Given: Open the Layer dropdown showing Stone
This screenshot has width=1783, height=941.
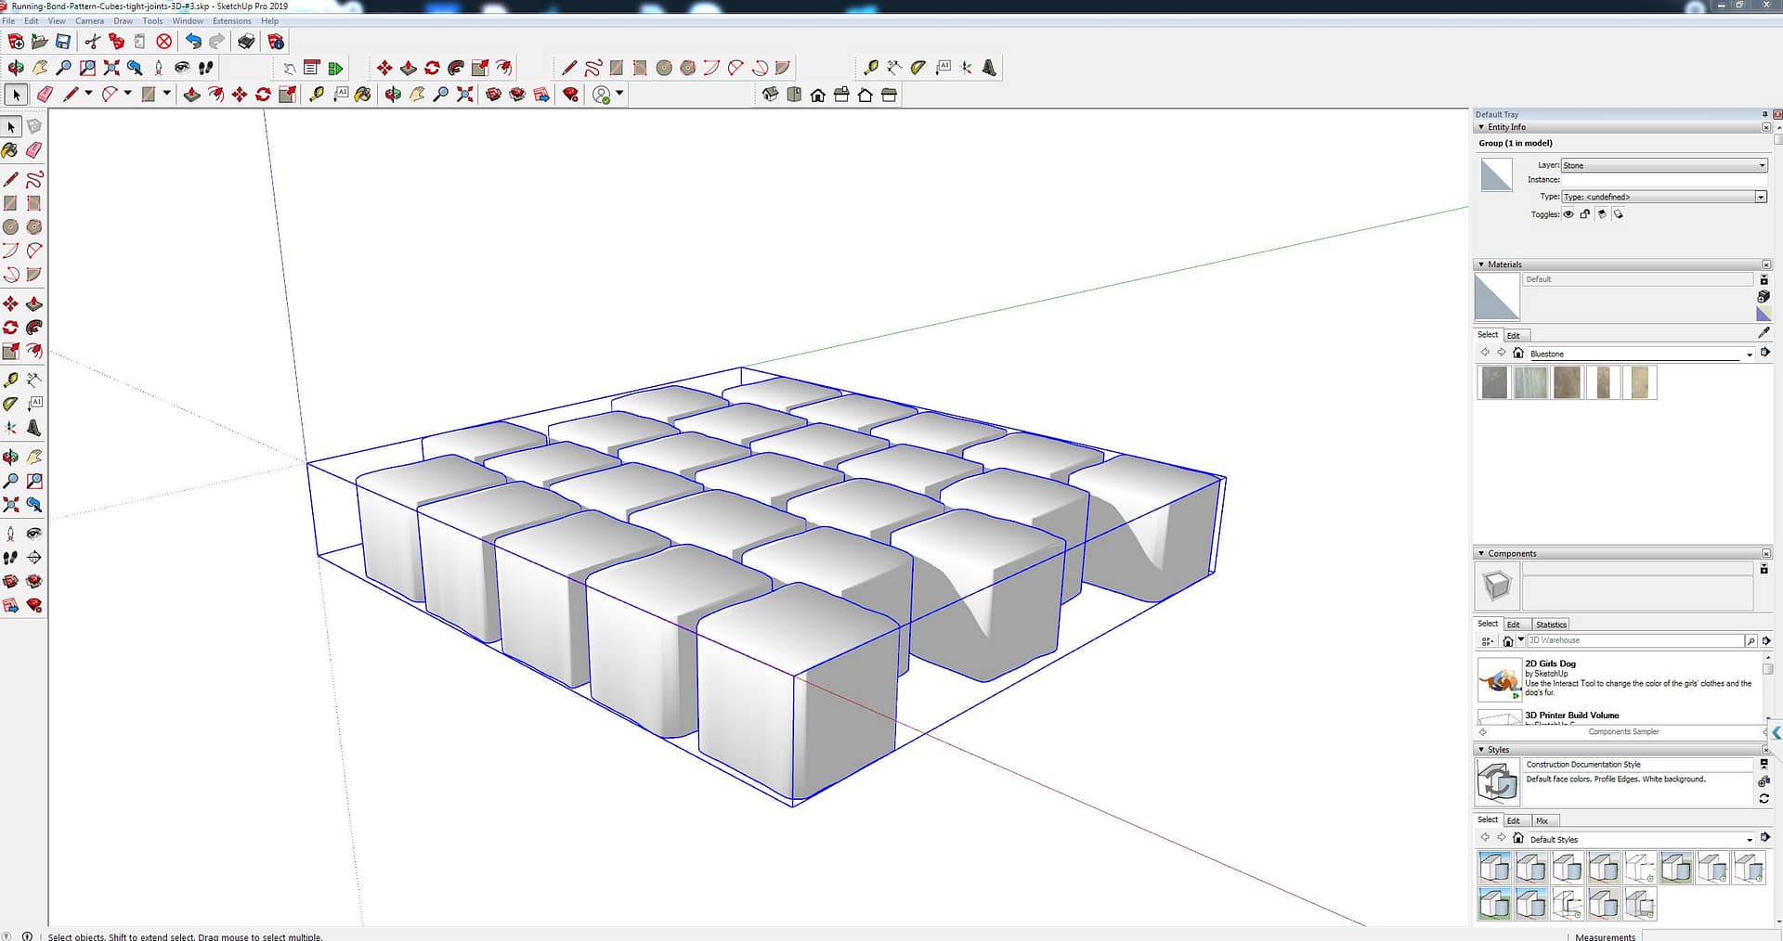Looking at the screenshot, I should tap(1663, 165).
